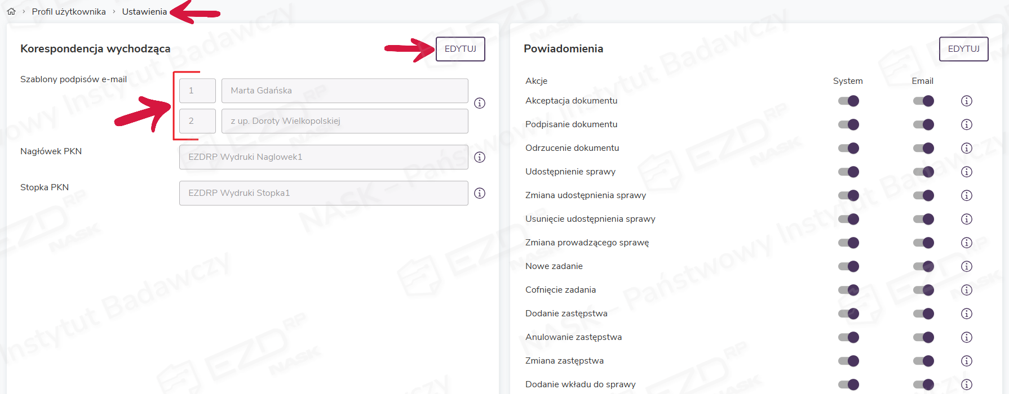The width and height of the screenshot is (1009, 394).
Task: Click Ustawienia breadcrumb item
Action: coord(144,11)
